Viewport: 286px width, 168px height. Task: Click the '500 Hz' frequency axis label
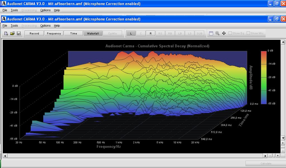click(x=101, y=143)
